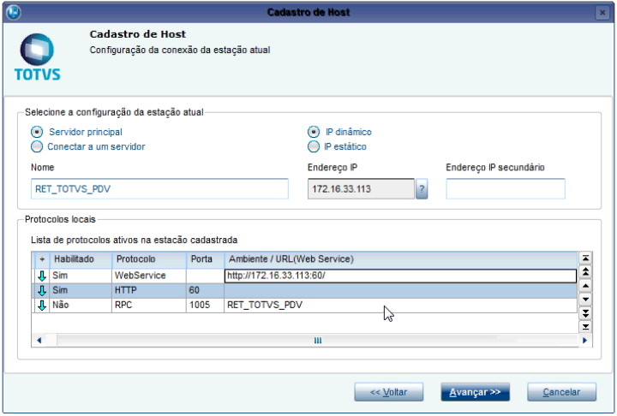Enable the IP estático option
The width and height of the screenshot is (617, 416).
tap(313, 146)
